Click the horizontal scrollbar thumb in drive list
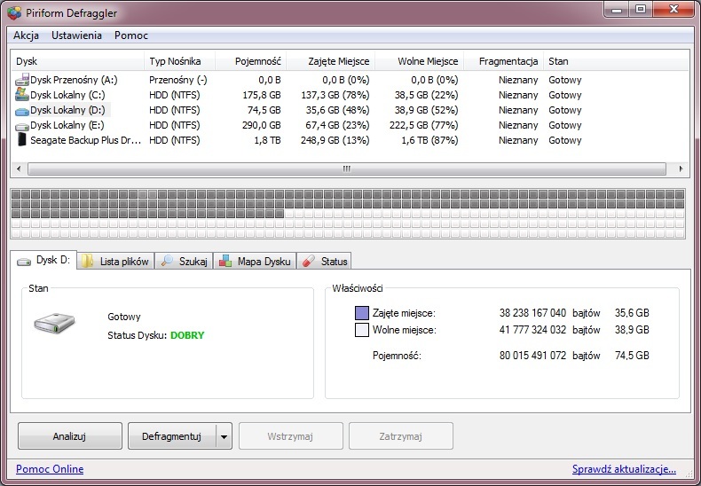The image size is (701, 486). (346, 169)
